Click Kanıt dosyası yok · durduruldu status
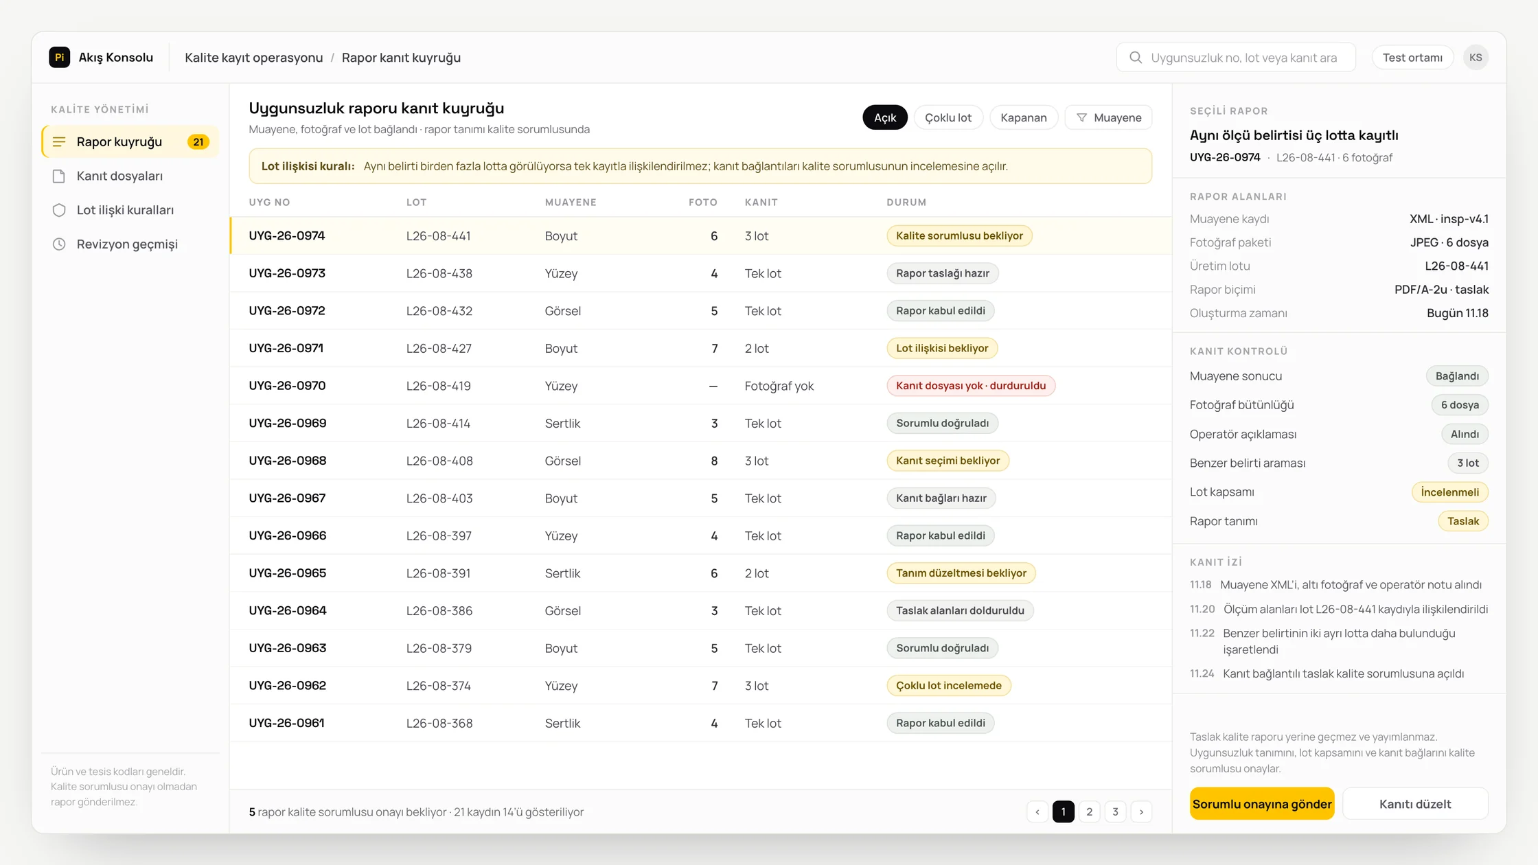The height and width of the screenshot is (865, 1538). click(971, 386)
